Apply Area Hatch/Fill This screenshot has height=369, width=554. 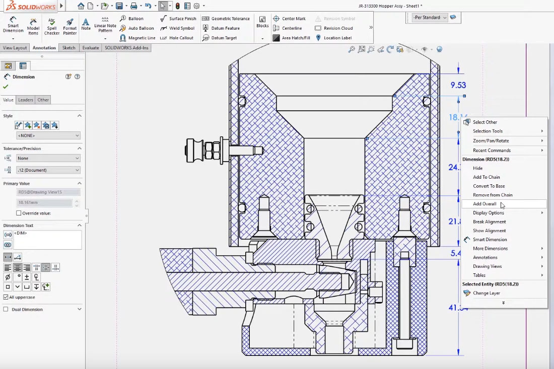[292, 38]
